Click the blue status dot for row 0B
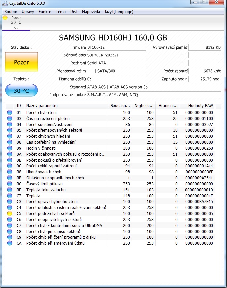Image resolution: width=227 pixels, height=288 pixels. (10, 160)
